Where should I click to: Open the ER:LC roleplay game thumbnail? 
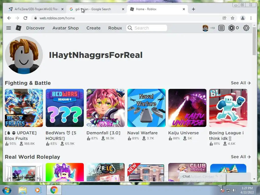click(105, 172)
